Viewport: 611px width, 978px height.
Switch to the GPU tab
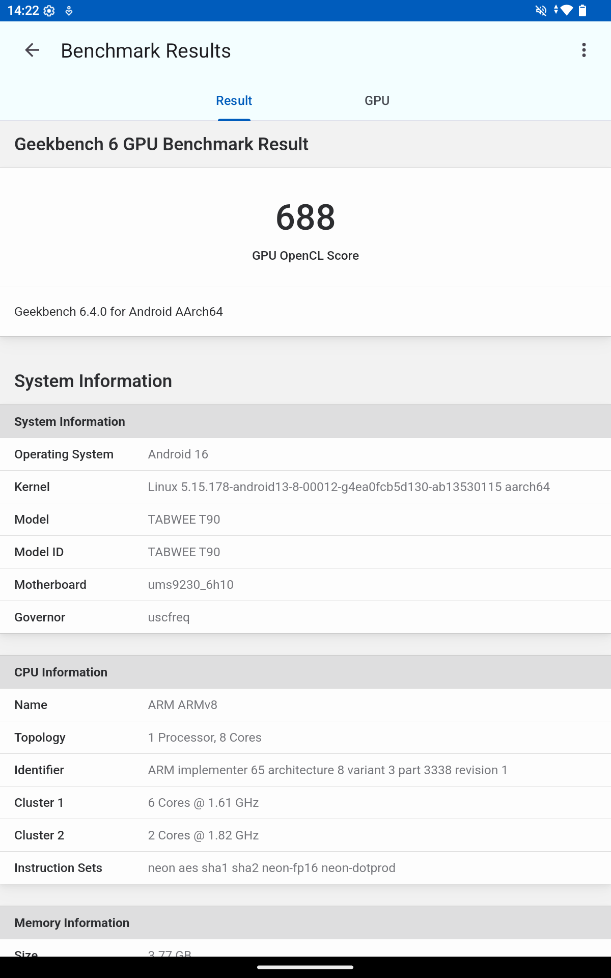377,101
